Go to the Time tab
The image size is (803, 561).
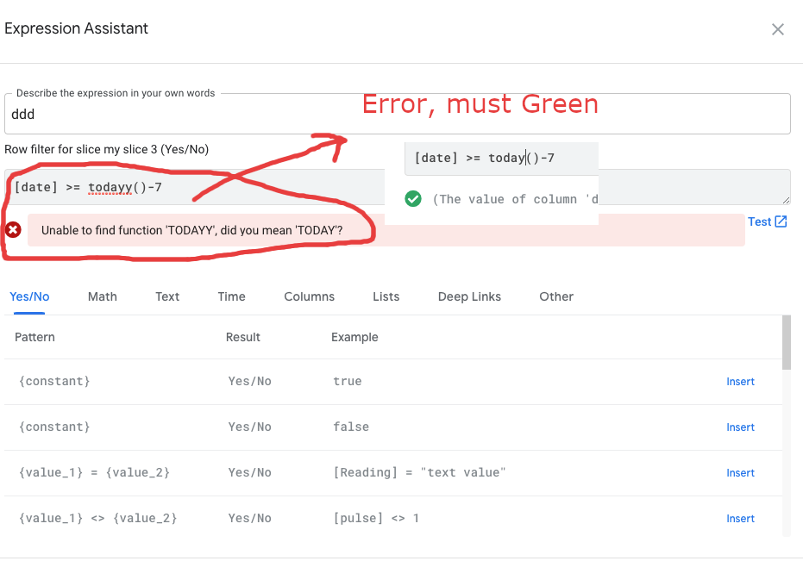point(231,296)
